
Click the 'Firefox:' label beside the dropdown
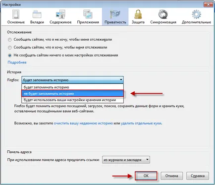click(13, 80)
